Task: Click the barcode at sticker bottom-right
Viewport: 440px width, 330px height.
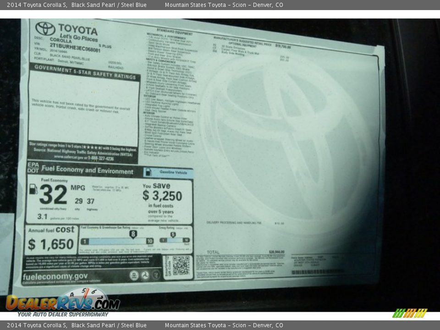Action: click(x=316, y=272)
